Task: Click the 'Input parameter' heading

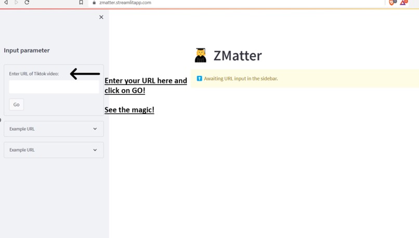Action: 27,50
